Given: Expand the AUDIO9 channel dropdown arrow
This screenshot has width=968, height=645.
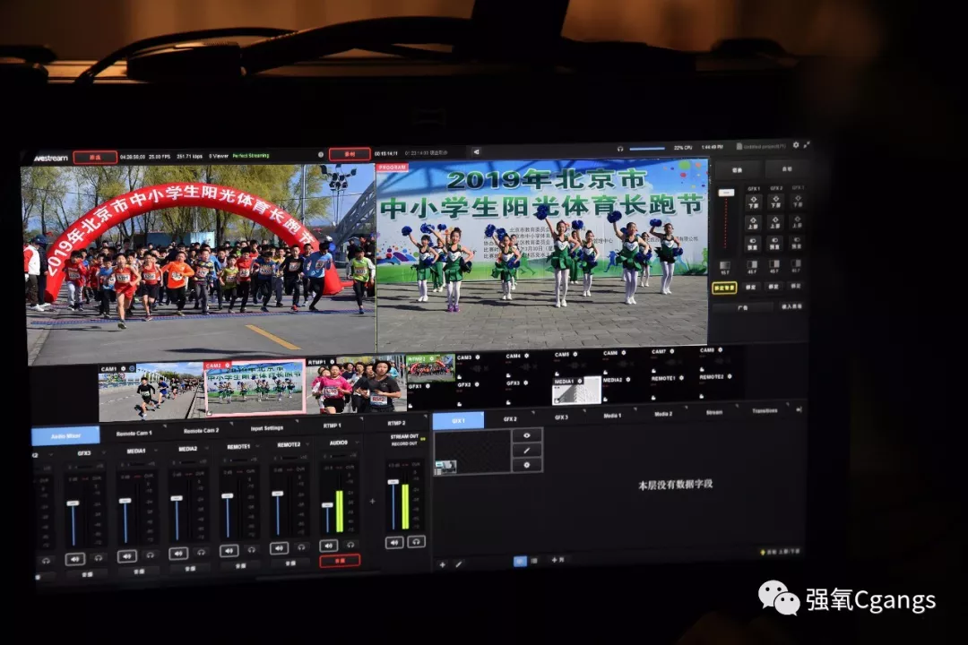Looking at the screenshot, I should (x=357, y=442).
